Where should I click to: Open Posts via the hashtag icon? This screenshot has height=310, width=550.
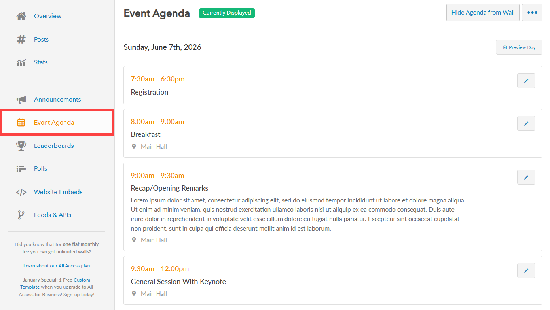tap(21, 39)
